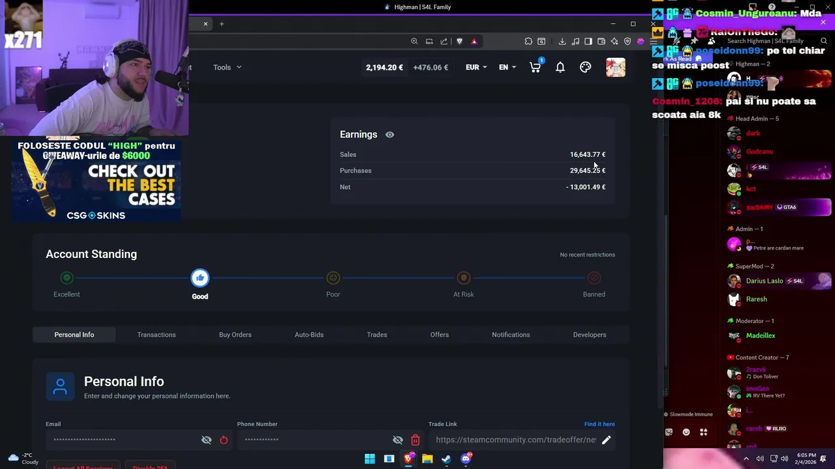Toggle phone number visibility eye icon
Screen dimensions: 835x469
pyautogui.click(x=398, y=440)
